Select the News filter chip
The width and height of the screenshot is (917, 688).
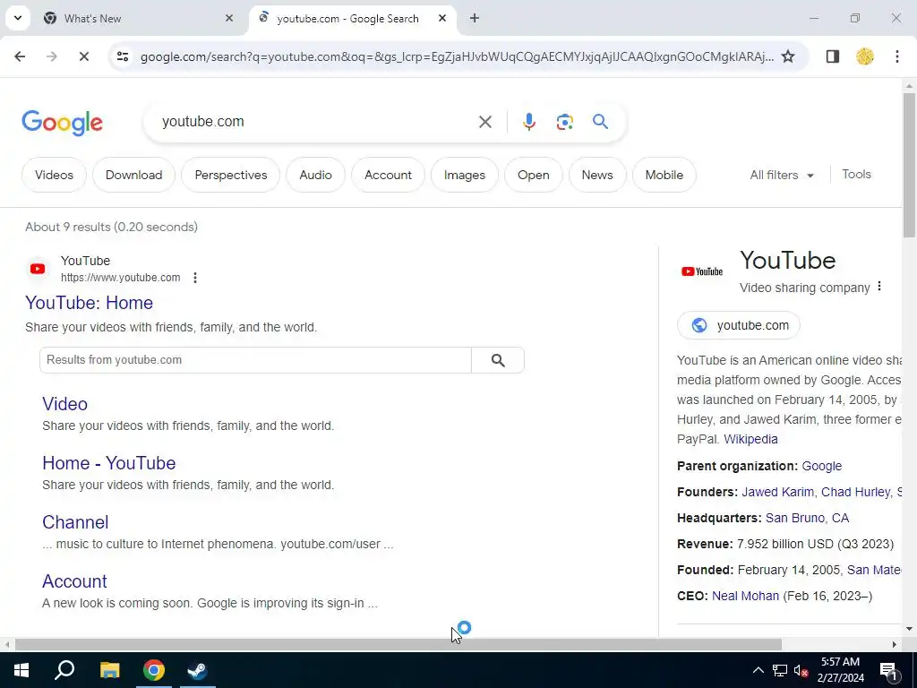597,175
